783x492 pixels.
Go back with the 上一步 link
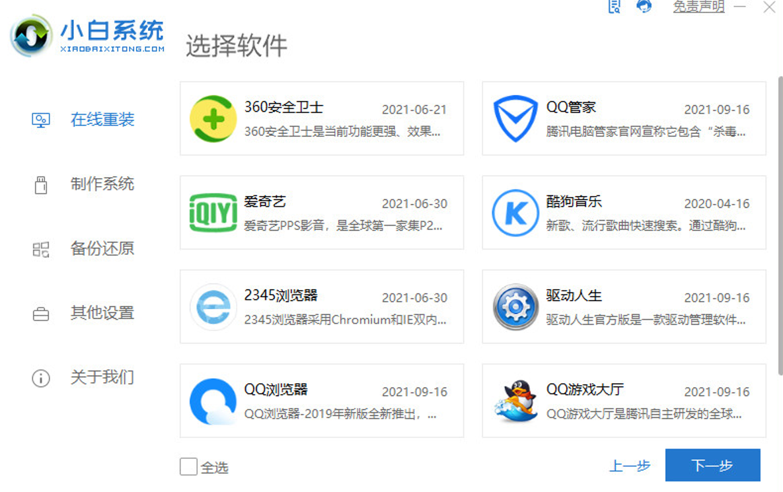[x=630, y=466]
